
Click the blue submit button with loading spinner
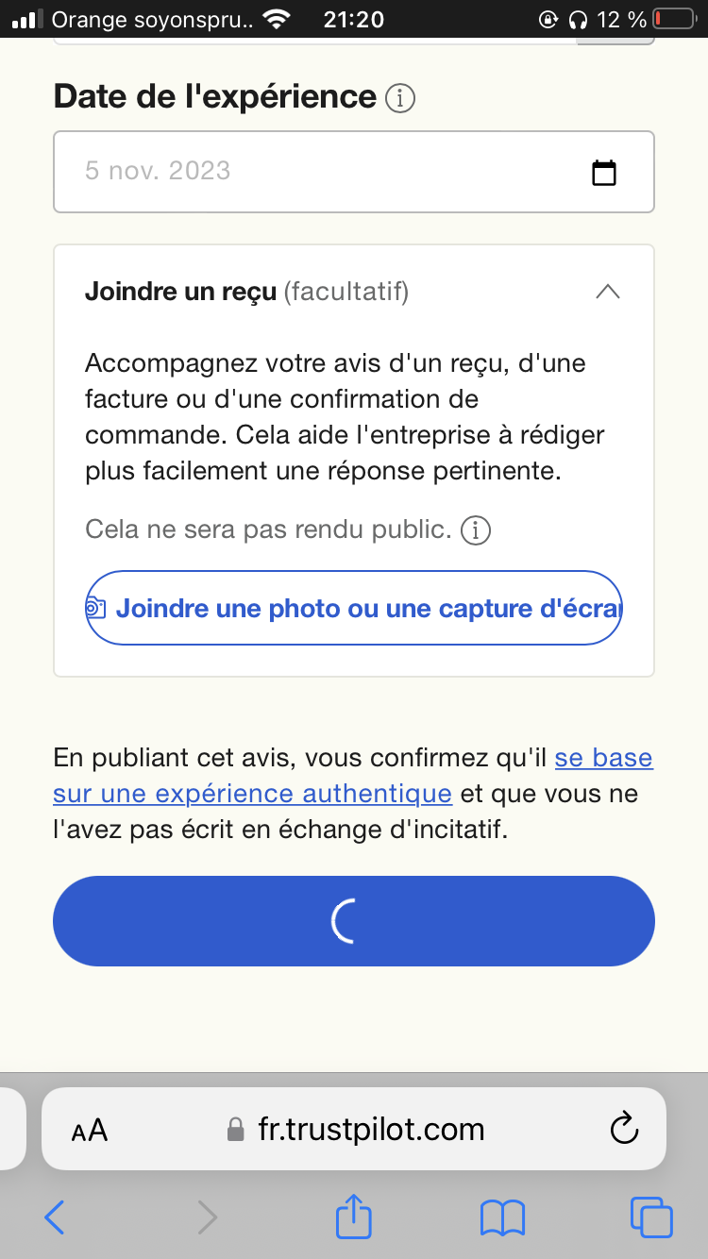click(x=353, y=921)
